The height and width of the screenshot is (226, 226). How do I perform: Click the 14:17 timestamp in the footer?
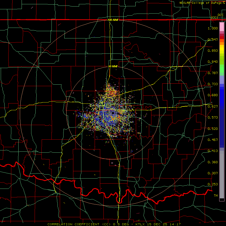pos(175,224)
